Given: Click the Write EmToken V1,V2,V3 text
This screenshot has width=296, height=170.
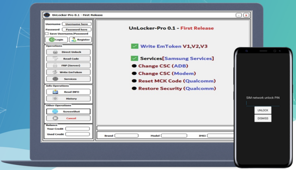Looking at the screenshot, I should 174,46.
